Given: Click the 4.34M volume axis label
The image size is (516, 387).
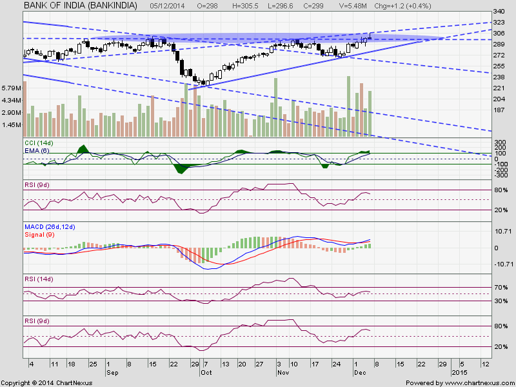Looking at the screenshot, I should point(12,101).
